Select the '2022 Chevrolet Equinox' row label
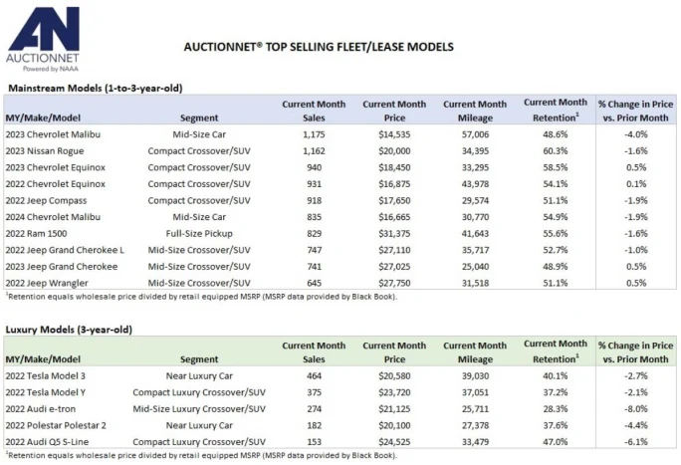Image resolution: width=681 pixels, height=465 pixels. pyautogui.click(x=56, y=184)
